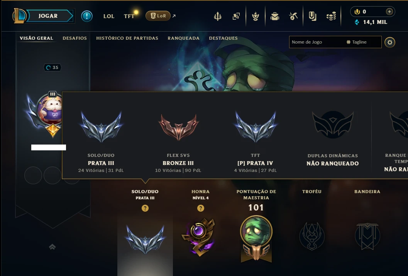
Task: Open the Histórico de Partidas tab
Action: point(127,38)
